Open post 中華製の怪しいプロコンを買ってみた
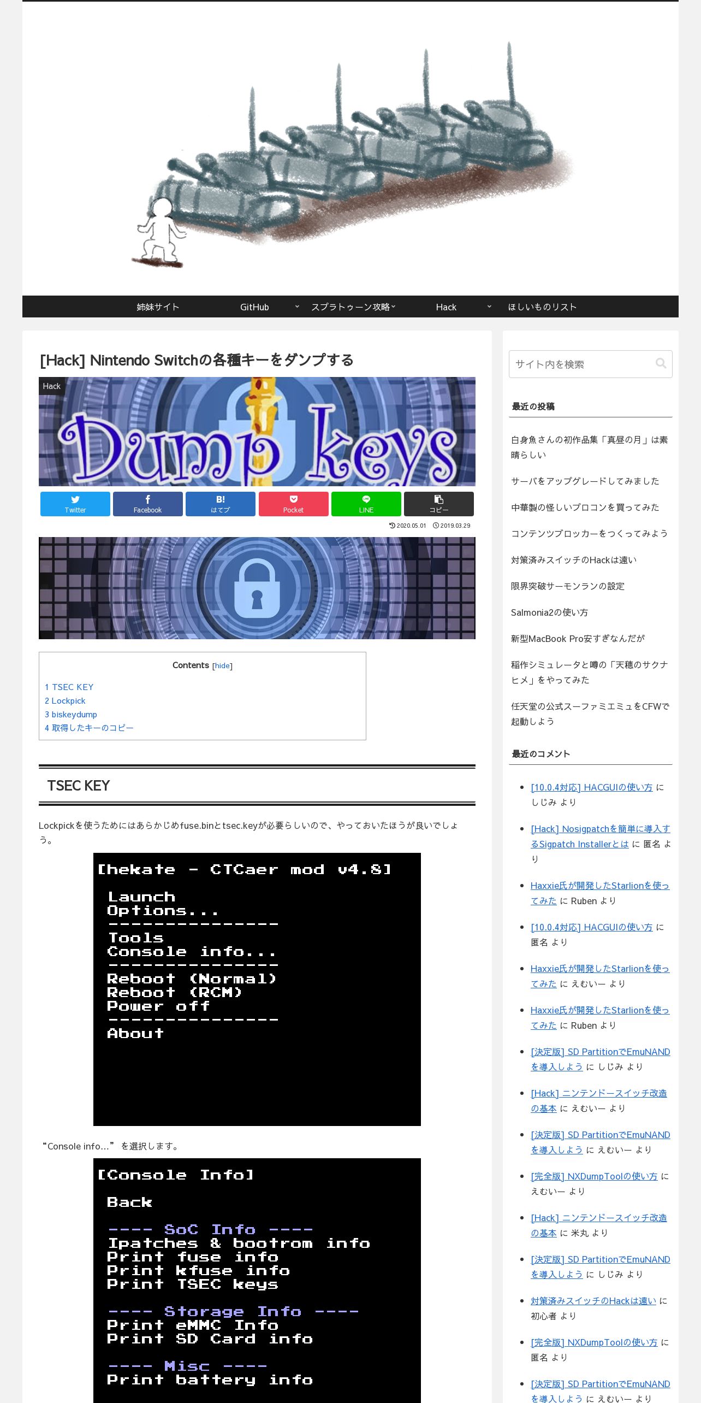 pyautogui.click(x=585, y=508)
